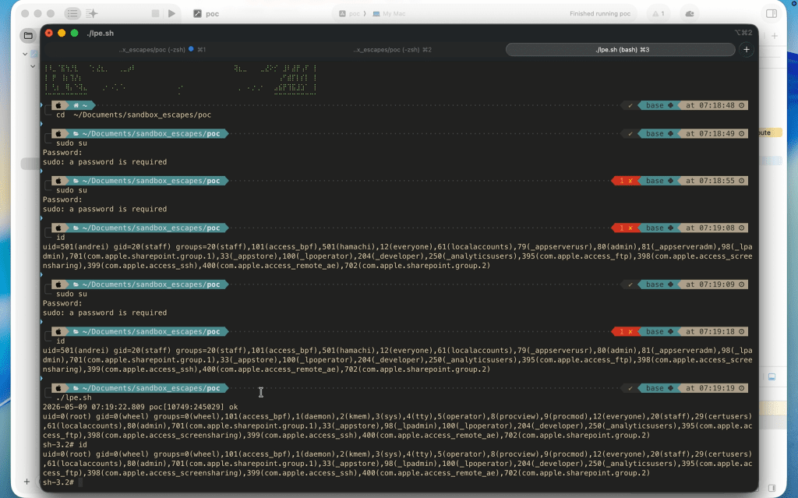Screen dimensions: 798x498
Task: Choose the My Mac run destination
Action: point(390,14)
